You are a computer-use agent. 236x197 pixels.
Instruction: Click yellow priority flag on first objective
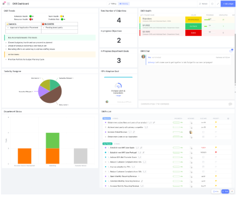coord(216,122)
